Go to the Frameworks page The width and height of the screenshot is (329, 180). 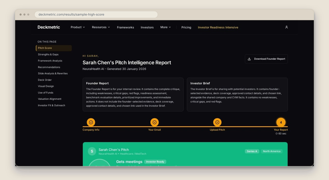tap(125, 27)
